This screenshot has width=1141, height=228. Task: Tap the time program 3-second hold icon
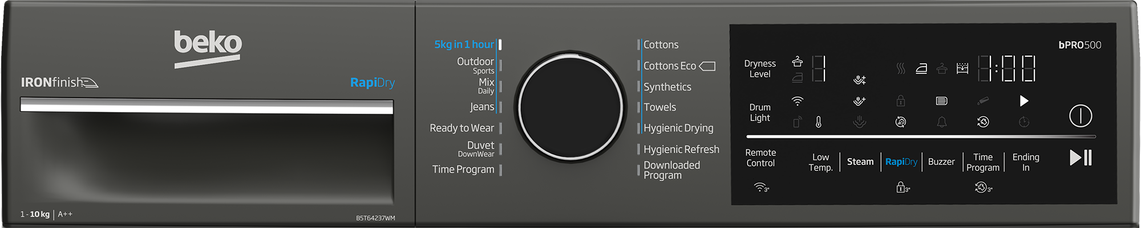coord(984,188)
